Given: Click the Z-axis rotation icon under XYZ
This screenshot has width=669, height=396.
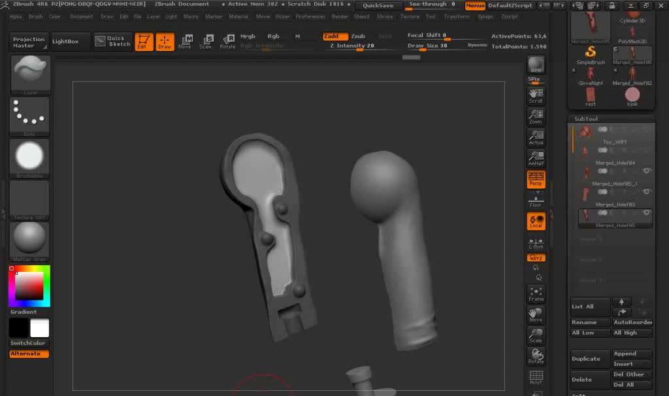Looking at the screenshot, I should coord(539,278).
